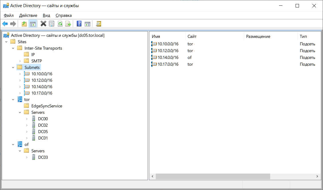The height and width of the screenshot is (190, 323).
Task: Collapse the of site node
Action: pos(13,144)
